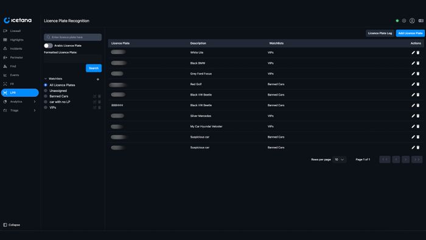The width and height of the screenshot is (426, 240).
Task: Click the Description column header
Action: click(x=198, y=43)
